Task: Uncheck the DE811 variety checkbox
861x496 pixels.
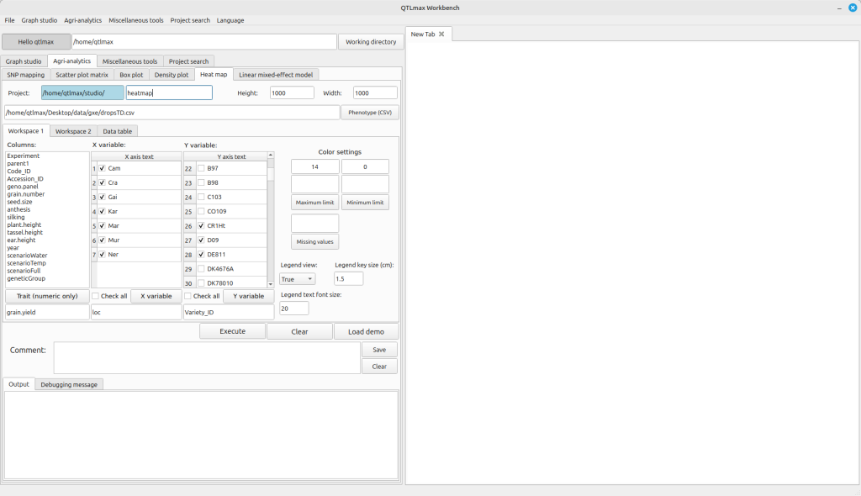Action: click(201, 255)
